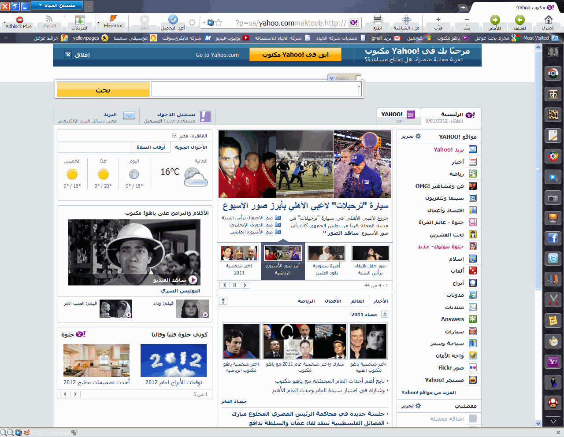This screenshot has width=564, height=437.
Task: Click the notepad with pencil sidebar icon
Action: point(553,135)
